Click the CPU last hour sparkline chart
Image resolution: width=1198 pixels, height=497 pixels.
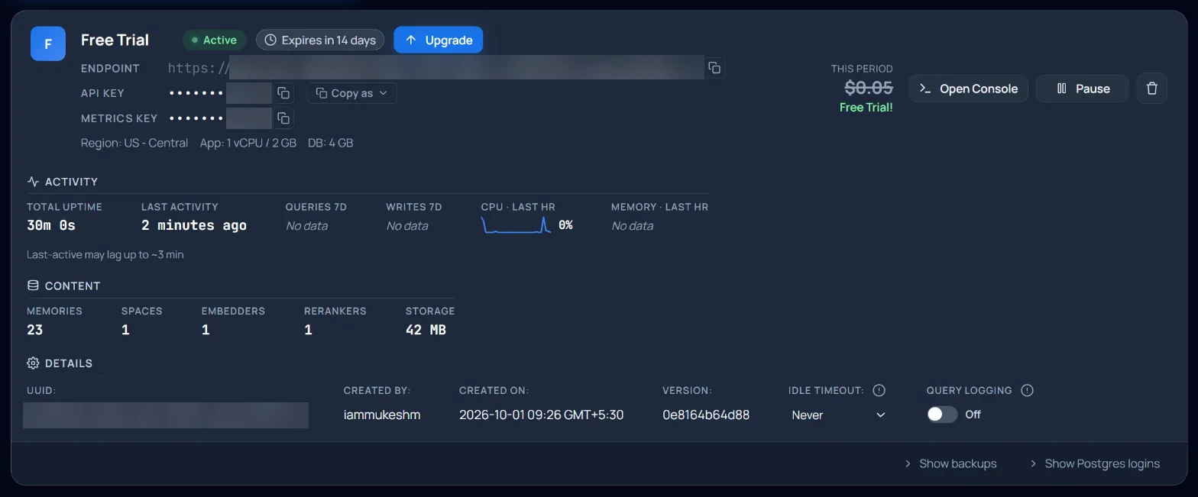click(x=516, y=225)
